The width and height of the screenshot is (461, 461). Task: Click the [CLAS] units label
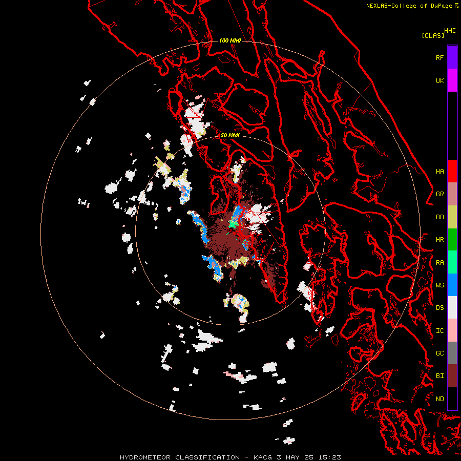(433, 35)
